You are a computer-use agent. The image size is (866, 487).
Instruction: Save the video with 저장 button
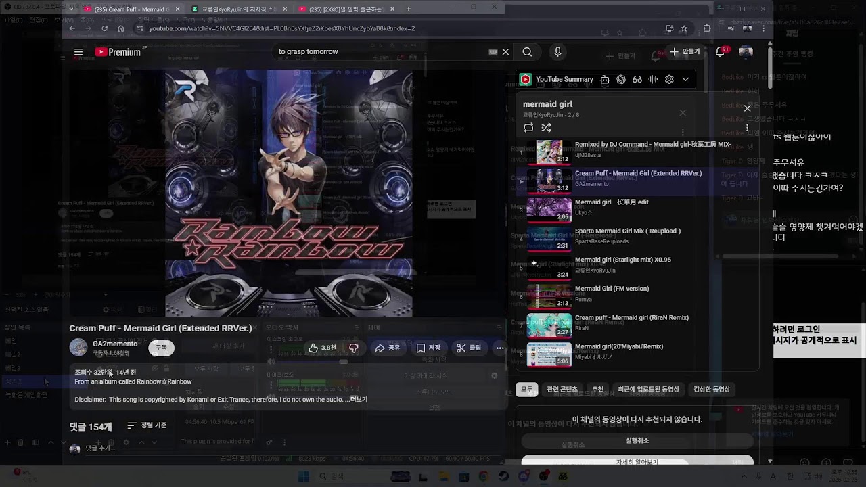pos(428,348)
